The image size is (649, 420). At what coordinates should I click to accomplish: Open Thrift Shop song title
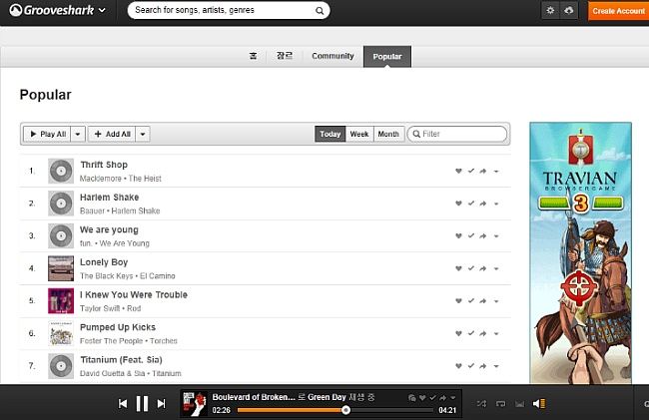click(104, 165)
